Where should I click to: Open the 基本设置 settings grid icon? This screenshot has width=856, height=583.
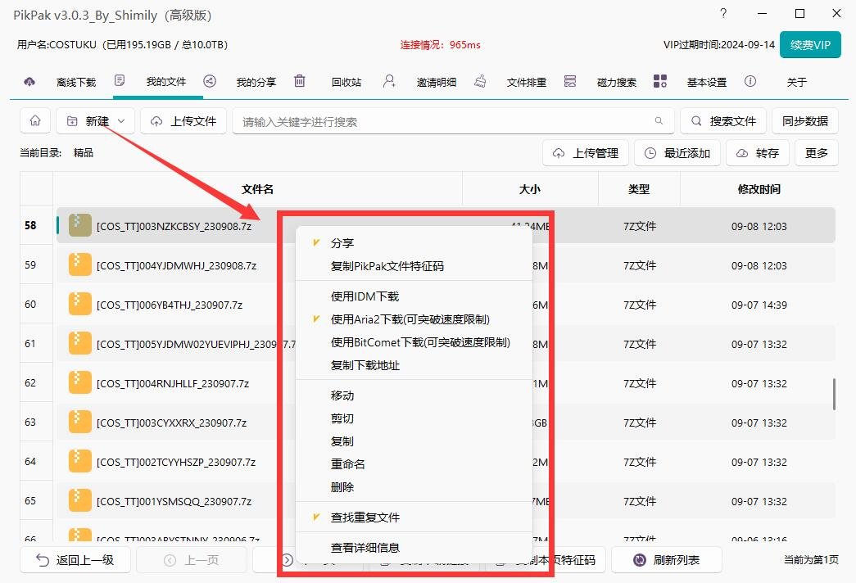click(660, 81)
